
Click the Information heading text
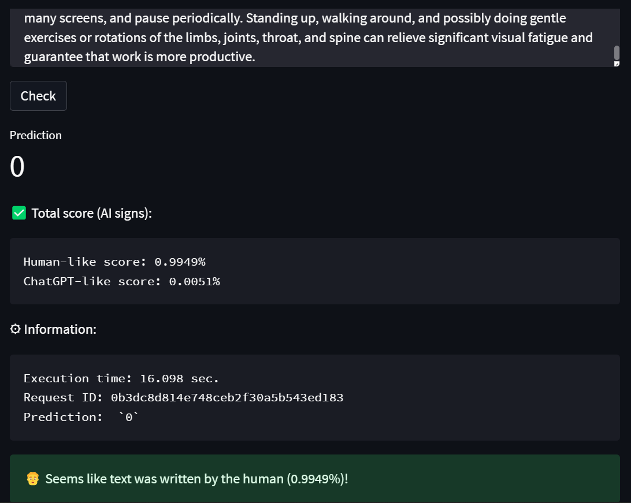click(x=60, y=329)
